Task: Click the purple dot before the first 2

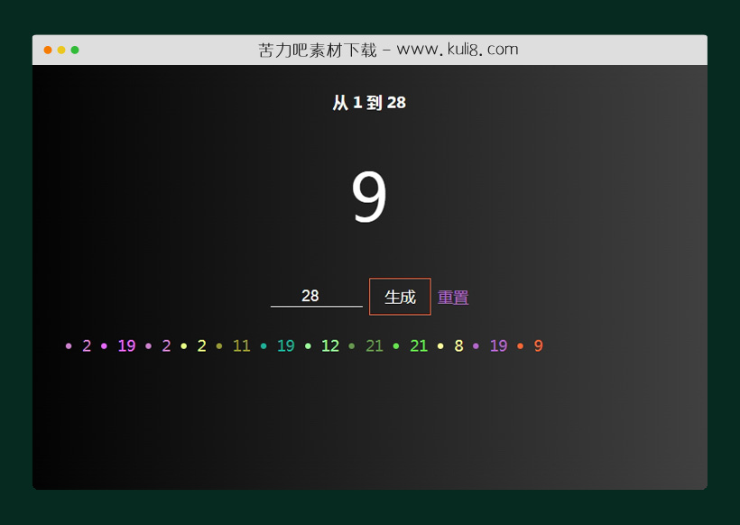Action: (68, 345)
